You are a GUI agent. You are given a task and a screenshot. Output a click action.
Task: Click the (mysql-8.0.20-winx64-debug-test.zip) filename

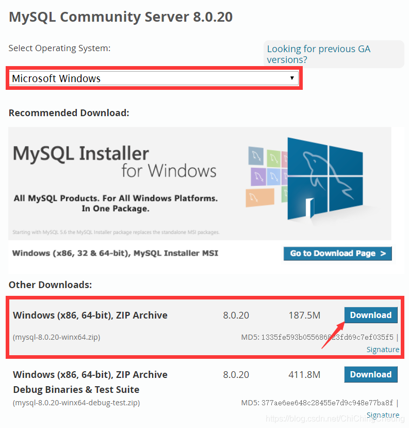click(76, 403)
